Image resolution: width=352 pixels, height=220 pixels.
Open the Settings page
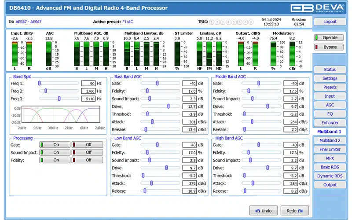[330, 78]
